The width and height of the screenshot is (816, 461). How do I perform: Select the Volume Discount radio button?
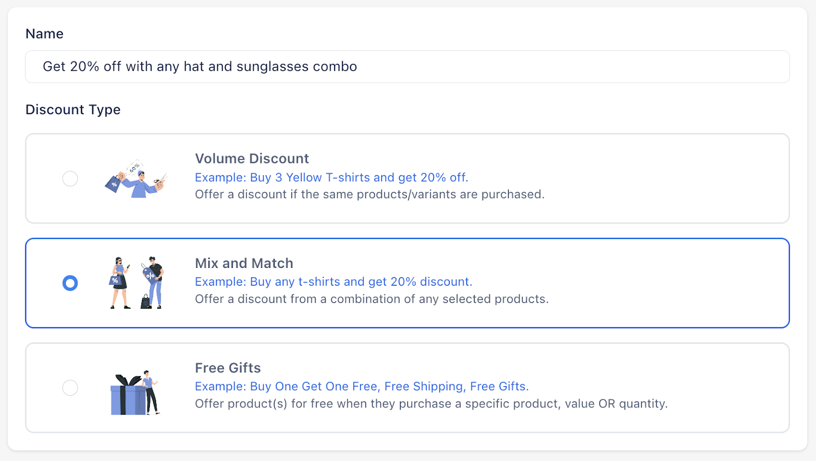click(x=70, y=179)
